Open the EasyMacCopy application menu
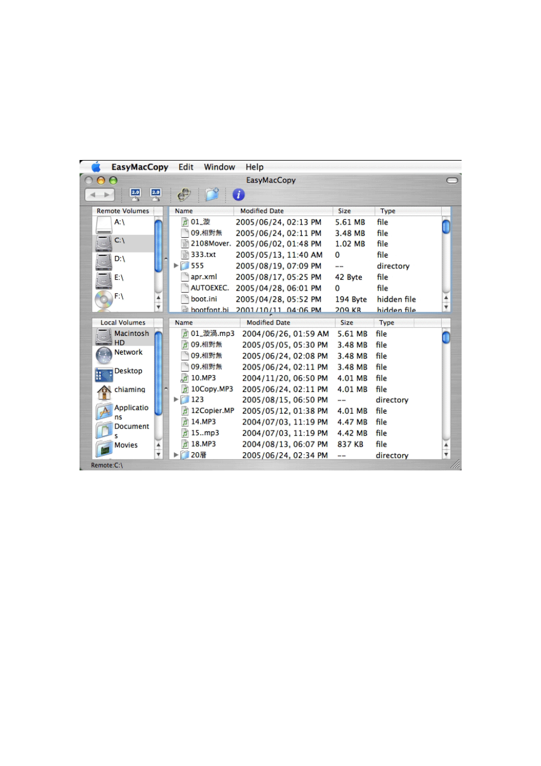This screenshot has height=766, width=541. coord(140,167)
